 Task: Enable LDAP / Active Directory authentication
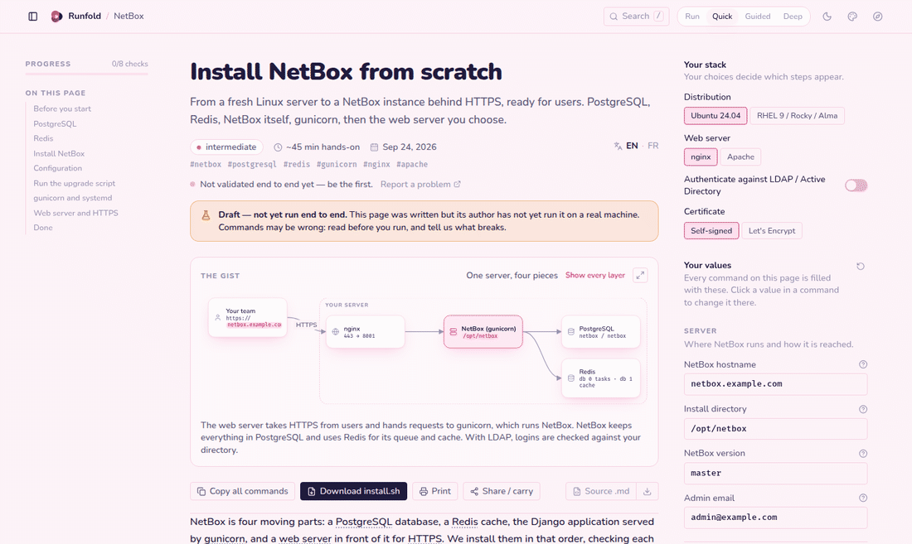pos(856,185)
